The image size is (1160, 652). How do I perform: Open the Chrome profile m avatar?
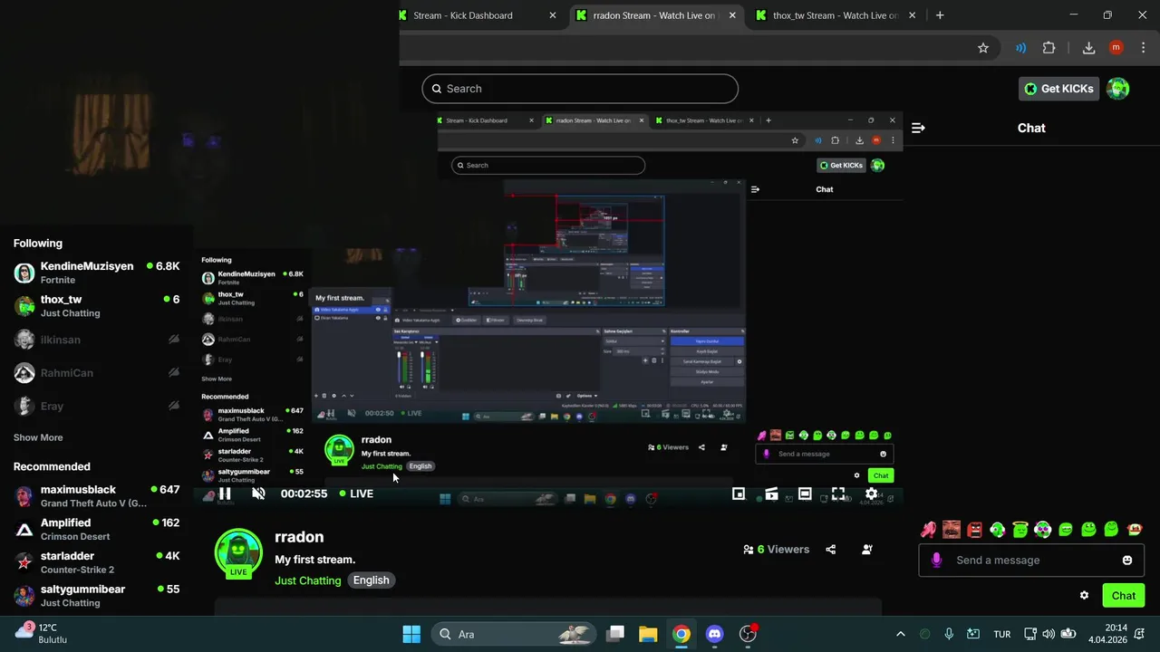point(1116,48)
